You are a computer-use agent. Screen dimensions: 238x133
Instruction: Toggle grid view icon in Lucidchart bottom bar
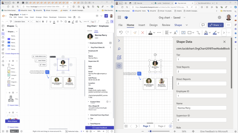tap(7, 131)
